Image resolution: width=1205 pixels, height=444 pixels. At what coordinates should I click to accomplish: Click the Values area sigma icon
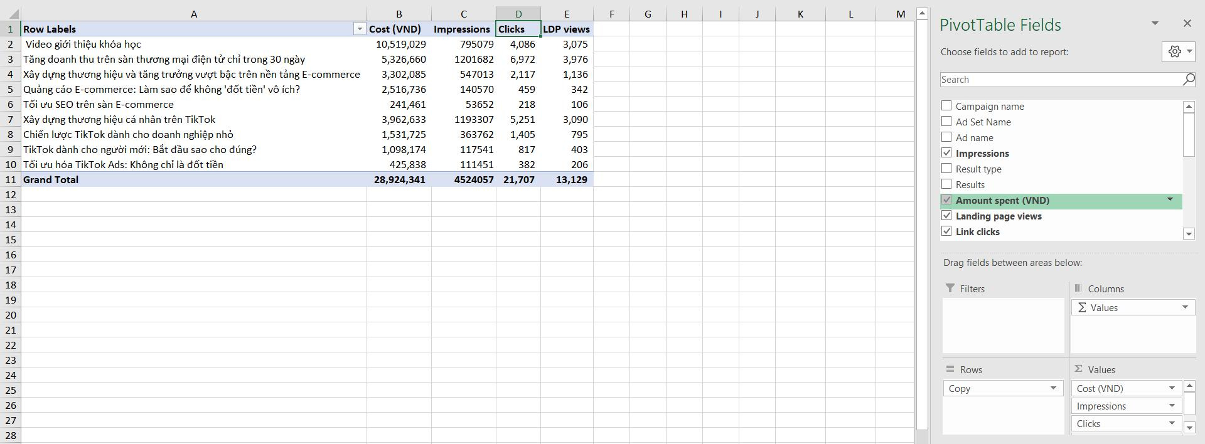point(1078,369)
